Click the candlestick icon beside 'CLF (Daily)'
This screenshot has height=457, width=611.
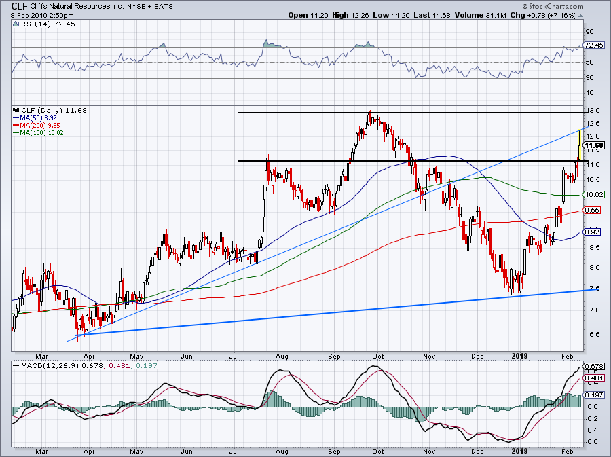point(16,110)
